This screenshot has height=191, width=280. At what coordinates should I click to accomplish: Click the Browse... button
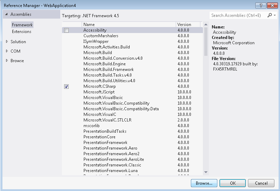(204, 183)
